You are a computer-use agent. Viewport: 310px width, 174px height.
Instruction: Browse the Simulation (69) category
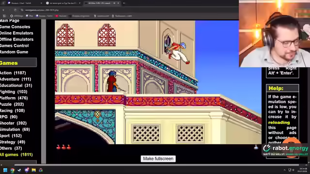[x=15, y=130]
